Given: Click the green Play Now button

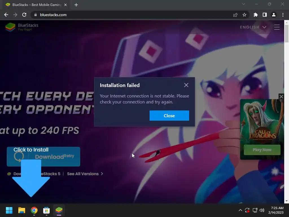Looking at the screenshot, I should click(262, 150).
